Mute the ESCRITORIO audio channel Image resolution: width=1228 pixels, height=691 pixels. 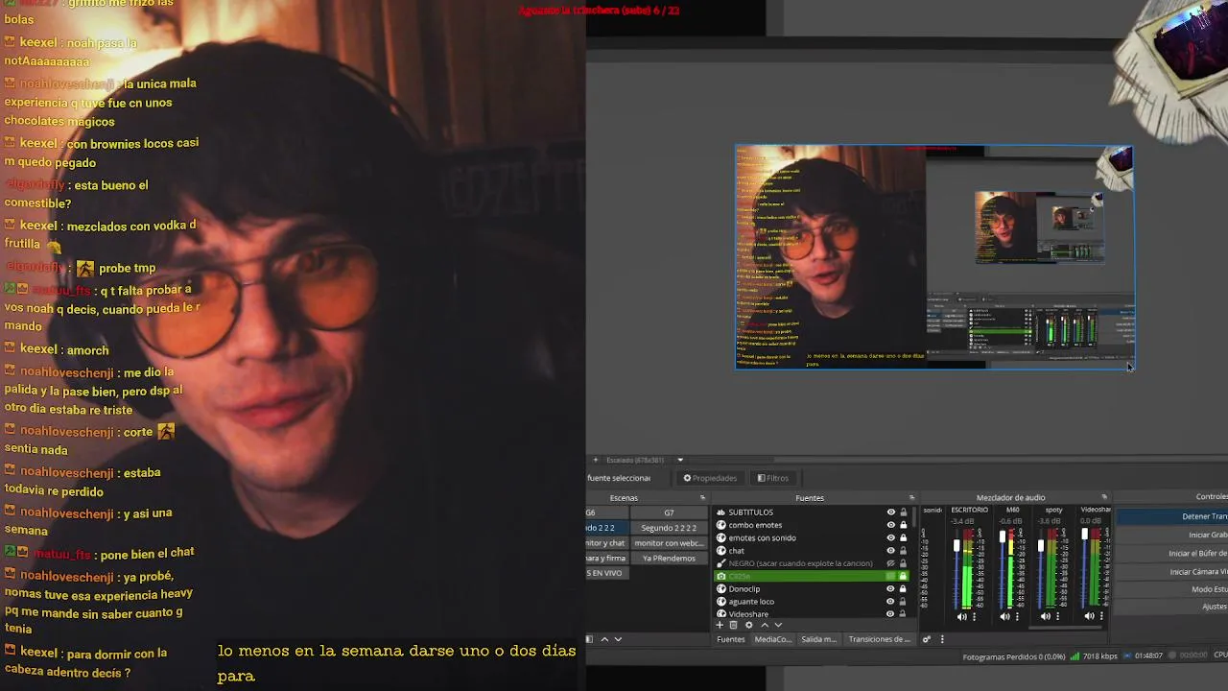click(962, 616)
